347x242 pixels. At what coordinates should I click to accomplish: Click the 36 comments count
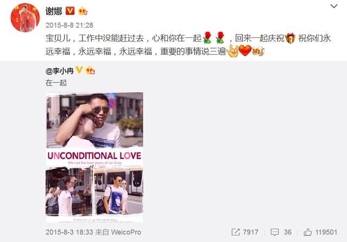(x=287, y=232)
